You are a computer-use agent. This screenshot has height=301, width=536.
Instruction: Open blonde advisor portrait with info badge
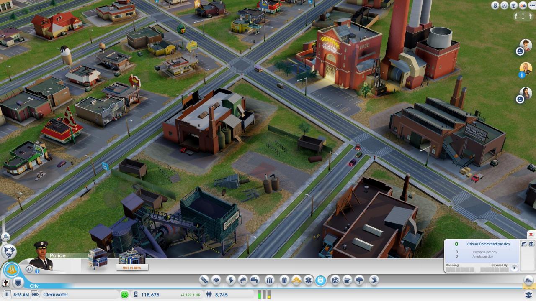525,69
